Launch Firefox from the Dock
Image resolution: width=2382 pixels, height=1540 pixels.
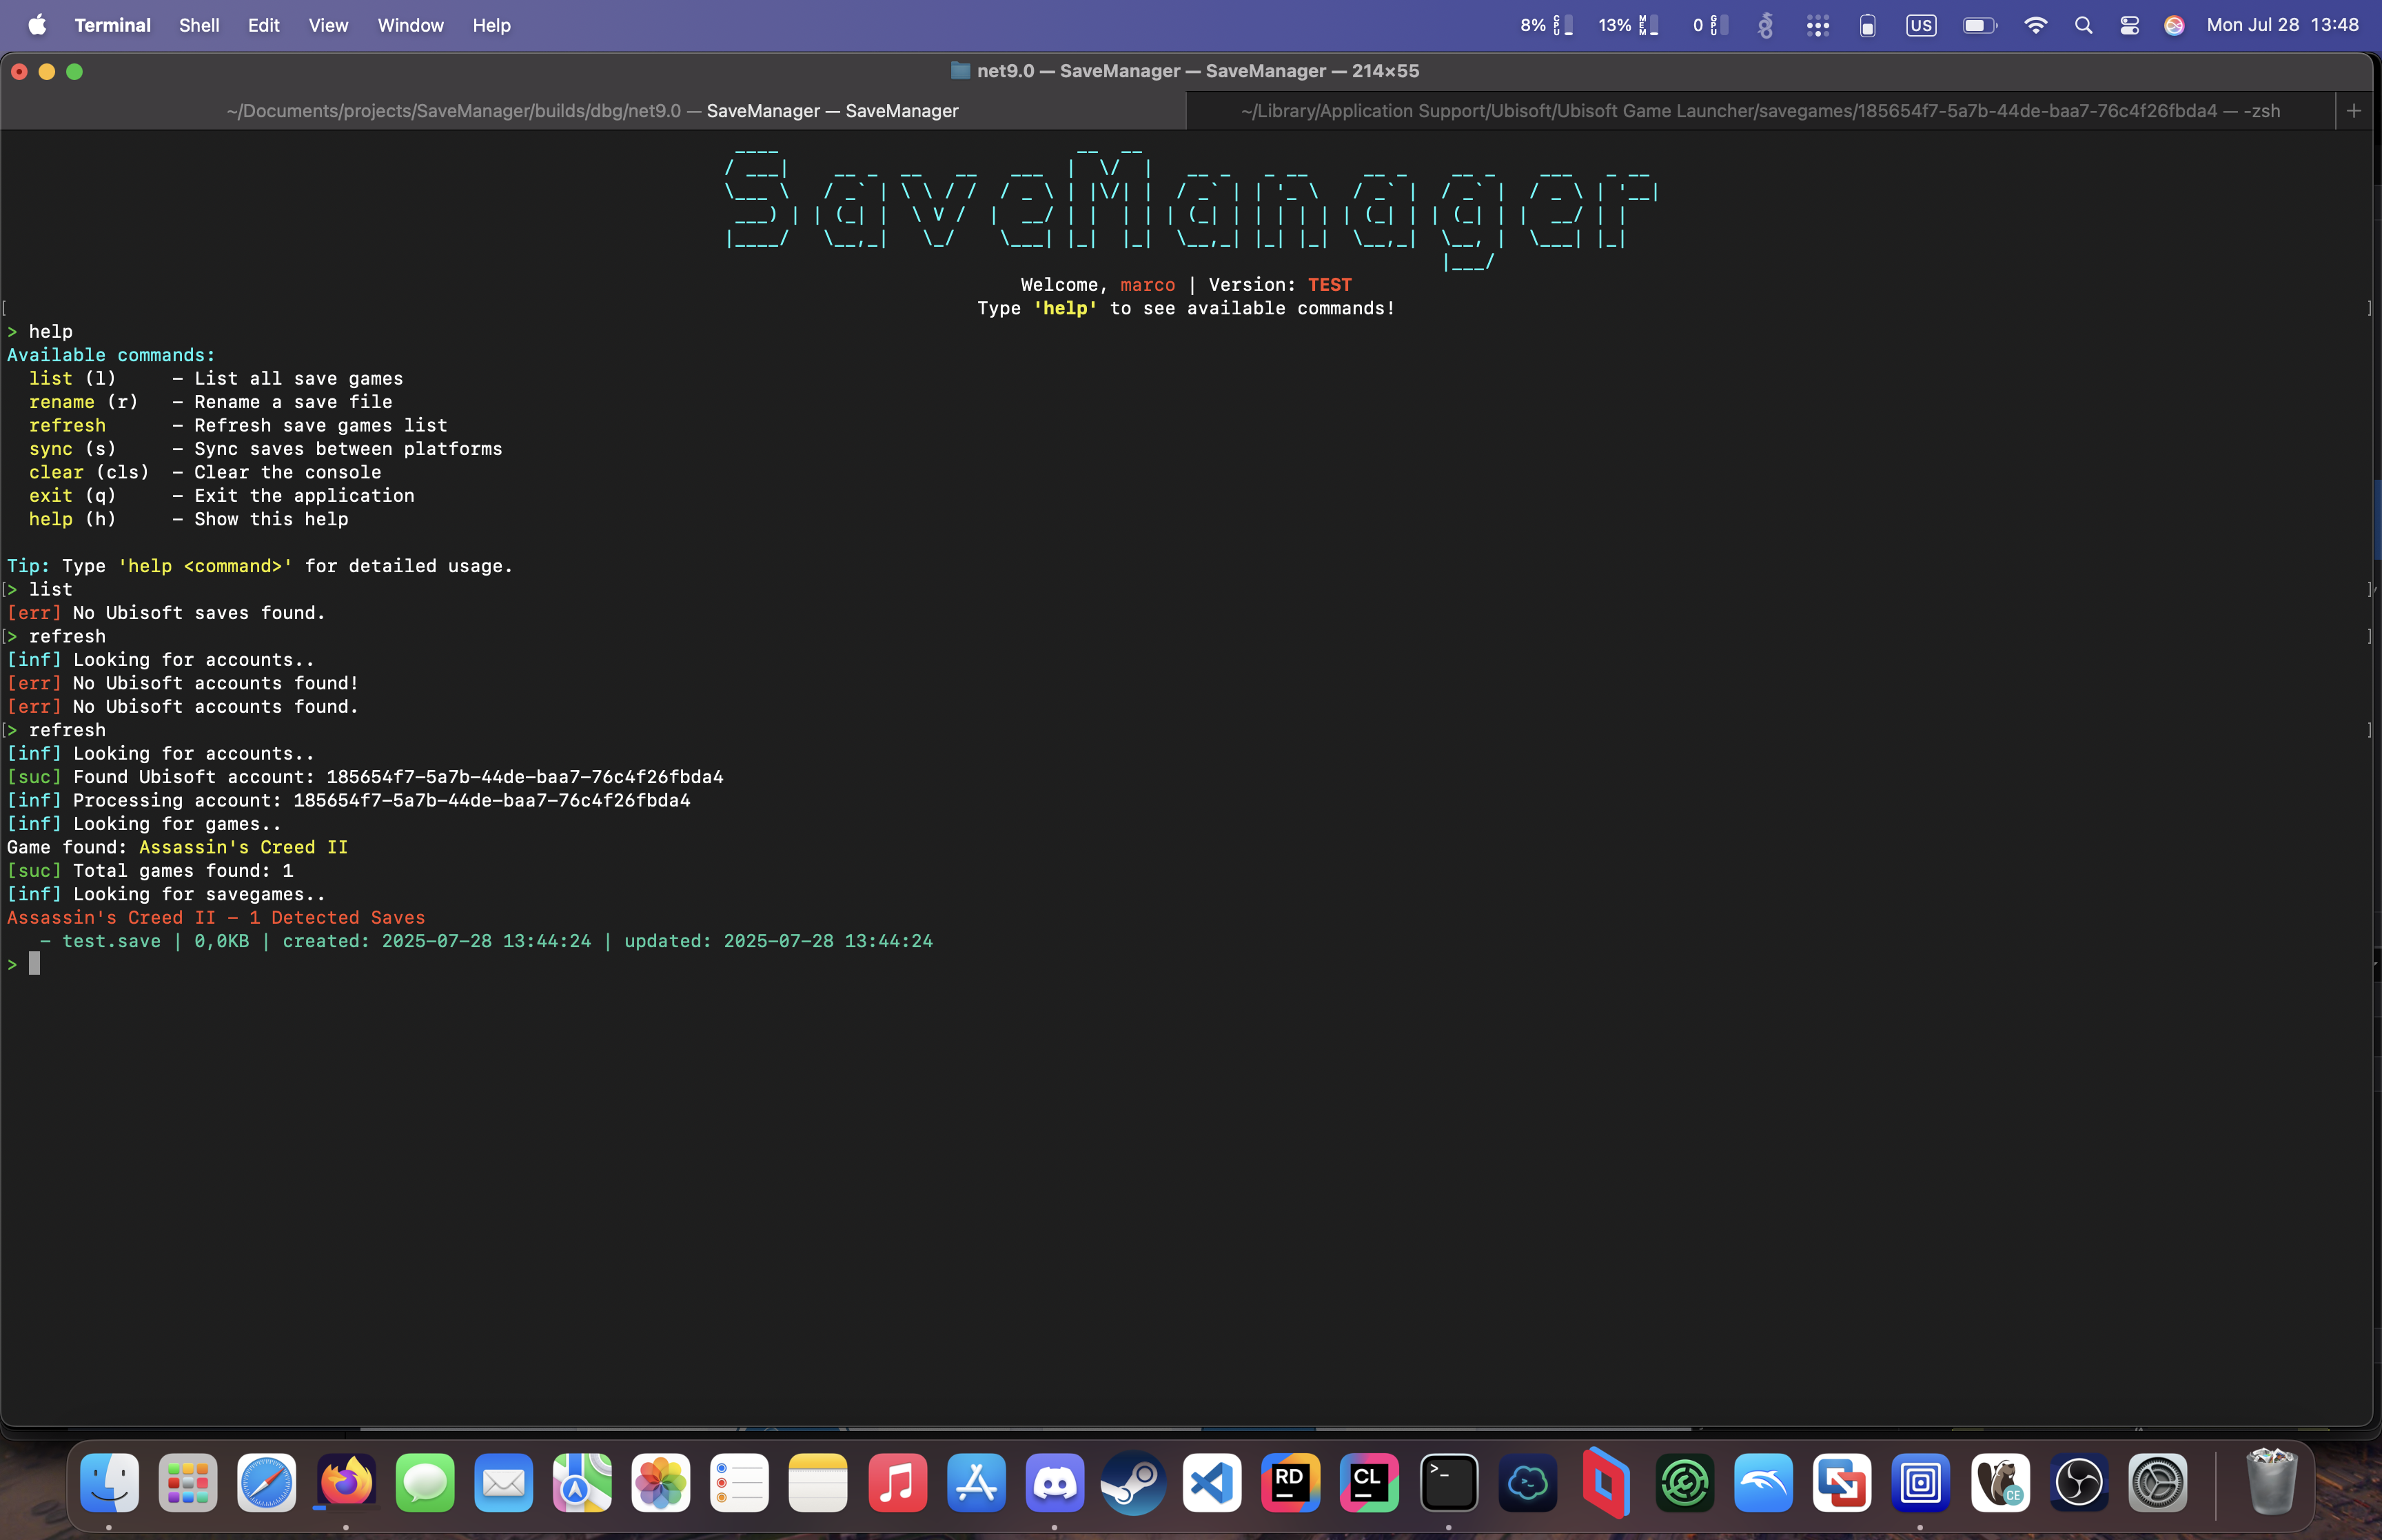(x=346, y=1482)
